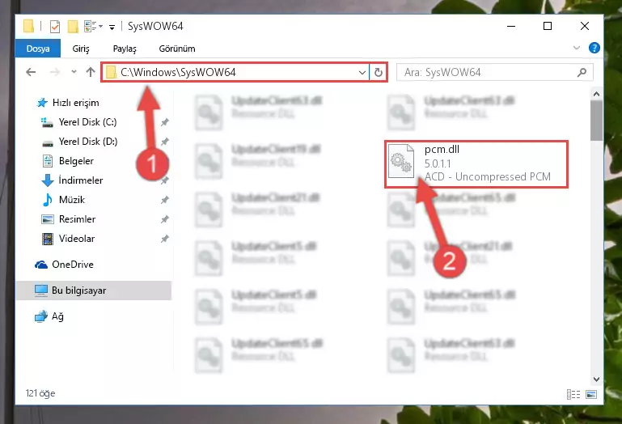Click the folder icon in the address bar

click(111, 72)
